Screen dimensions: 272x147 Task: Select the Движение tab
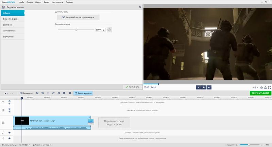coord(13,25)
